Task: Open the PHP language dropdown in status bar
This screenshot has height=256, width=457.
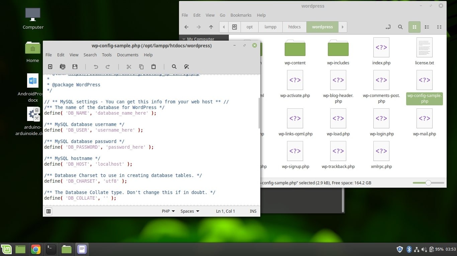Action: (x=168, y=211)
